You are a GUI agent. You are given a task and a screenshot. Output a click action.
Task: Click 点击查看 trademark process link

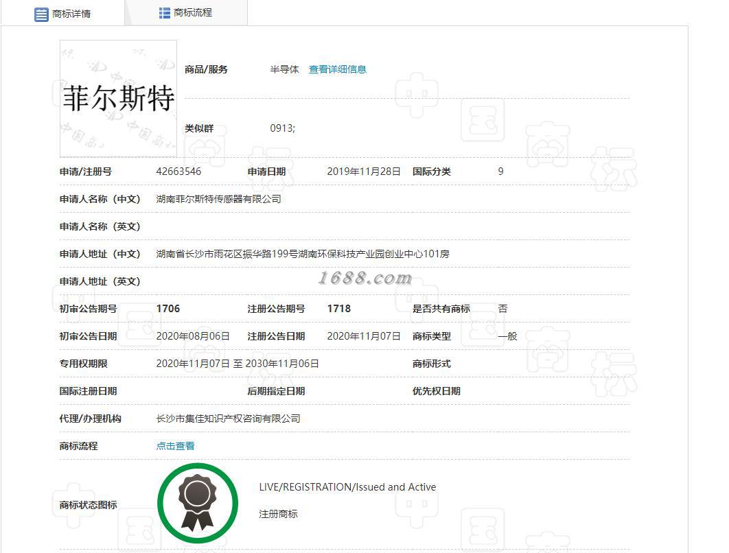(x=175, y=446)
